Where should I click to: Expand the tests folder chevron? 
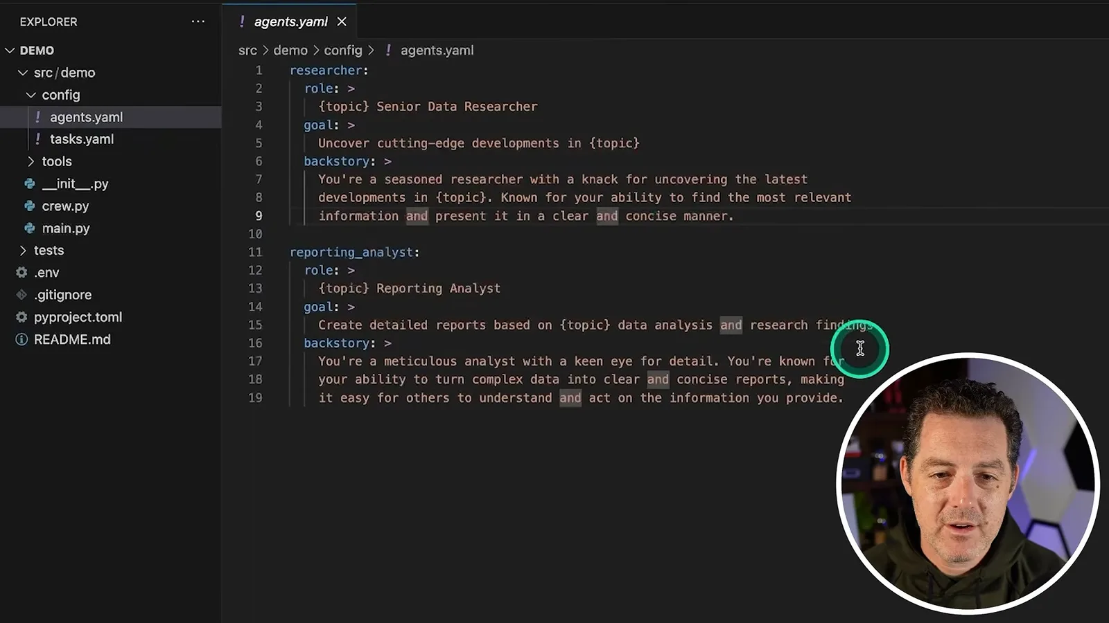(23, 250)
